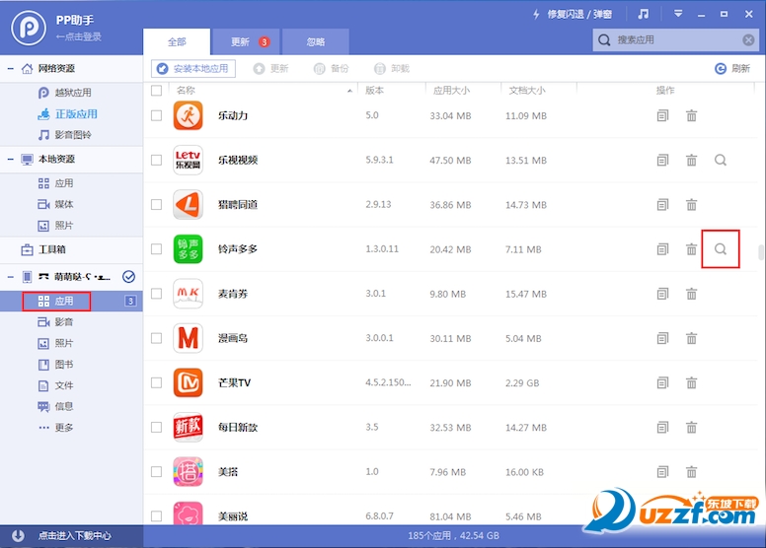This screenshot has width=766, height=548.
Task: Click the trash icon for 美搭
Action: [x=691, y=472]
